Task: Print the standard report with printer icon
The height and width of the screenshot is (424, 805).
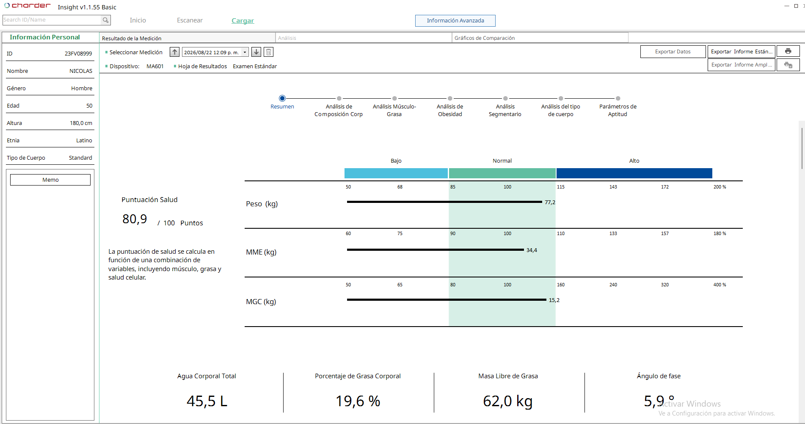Action: (788, 51)
